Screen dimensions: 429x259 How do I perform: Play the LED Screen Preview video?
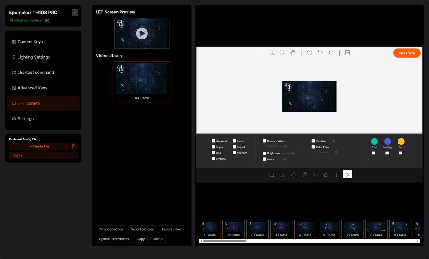click(x=142, y=34)
